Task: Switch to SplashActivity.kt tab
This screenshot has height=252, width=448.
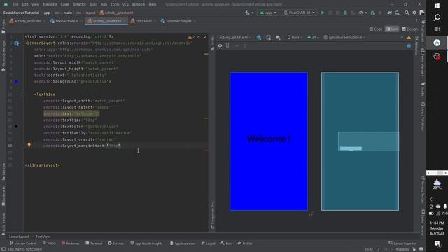Action: (178, 21)
